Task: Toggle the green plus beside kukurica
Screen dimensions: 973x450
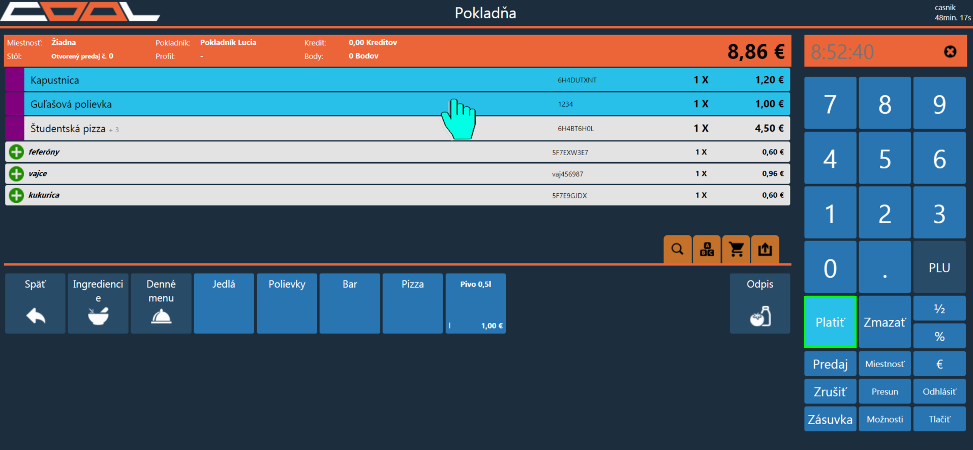Action: 16,195
